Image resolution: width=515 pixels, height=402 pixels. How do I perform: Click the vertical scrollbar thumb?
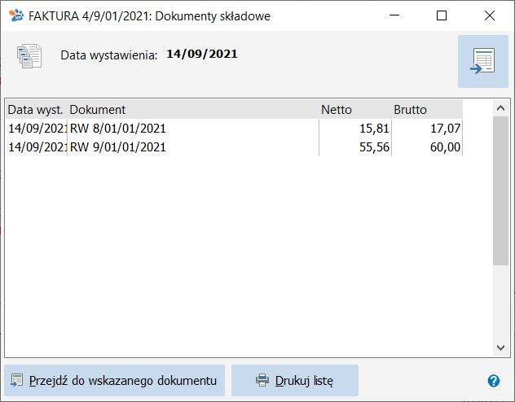tap(500, 190)
